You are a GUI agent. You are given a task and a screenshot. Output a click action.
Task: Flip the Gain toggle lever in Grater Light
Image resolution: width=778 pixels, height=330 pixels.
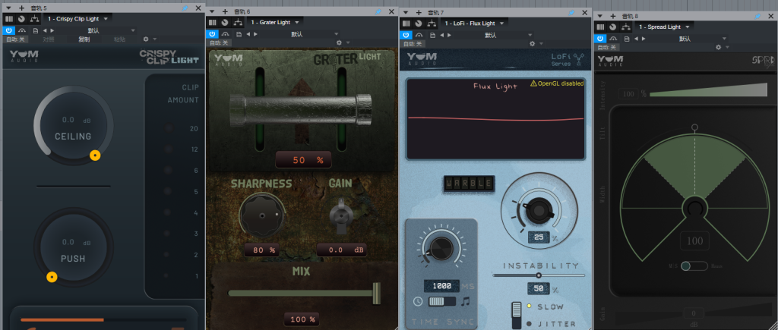[341, 216]
